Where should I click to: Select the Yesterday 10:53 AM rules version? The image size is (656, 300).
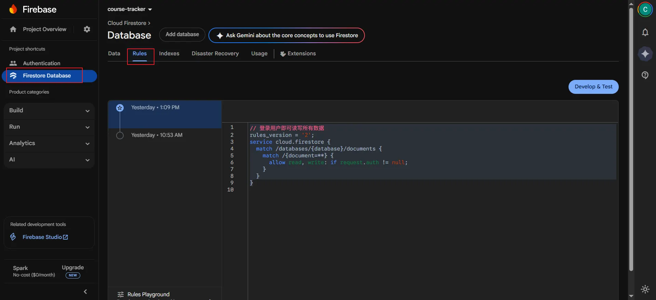(156, 135)
